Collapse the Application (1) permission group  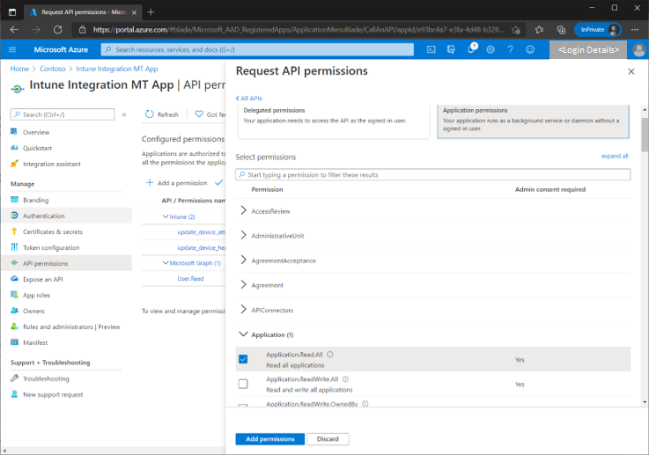point(244,334)
